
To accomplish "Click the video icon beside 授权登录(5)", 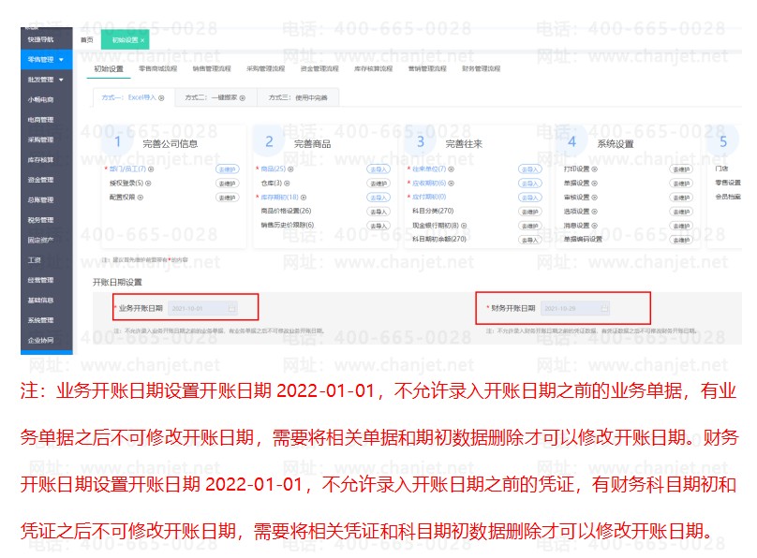I will [148, 184].
